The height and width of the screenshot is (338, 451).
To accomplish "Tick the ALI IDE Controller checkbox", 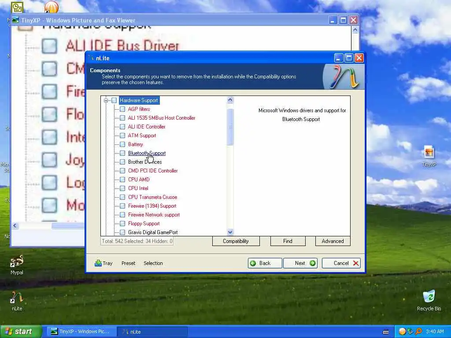I will [x=122, y=127].
